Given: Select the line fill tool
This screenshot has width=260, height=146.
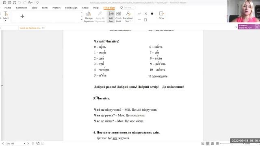Looking at the screenshot, I should click(139, 20).
